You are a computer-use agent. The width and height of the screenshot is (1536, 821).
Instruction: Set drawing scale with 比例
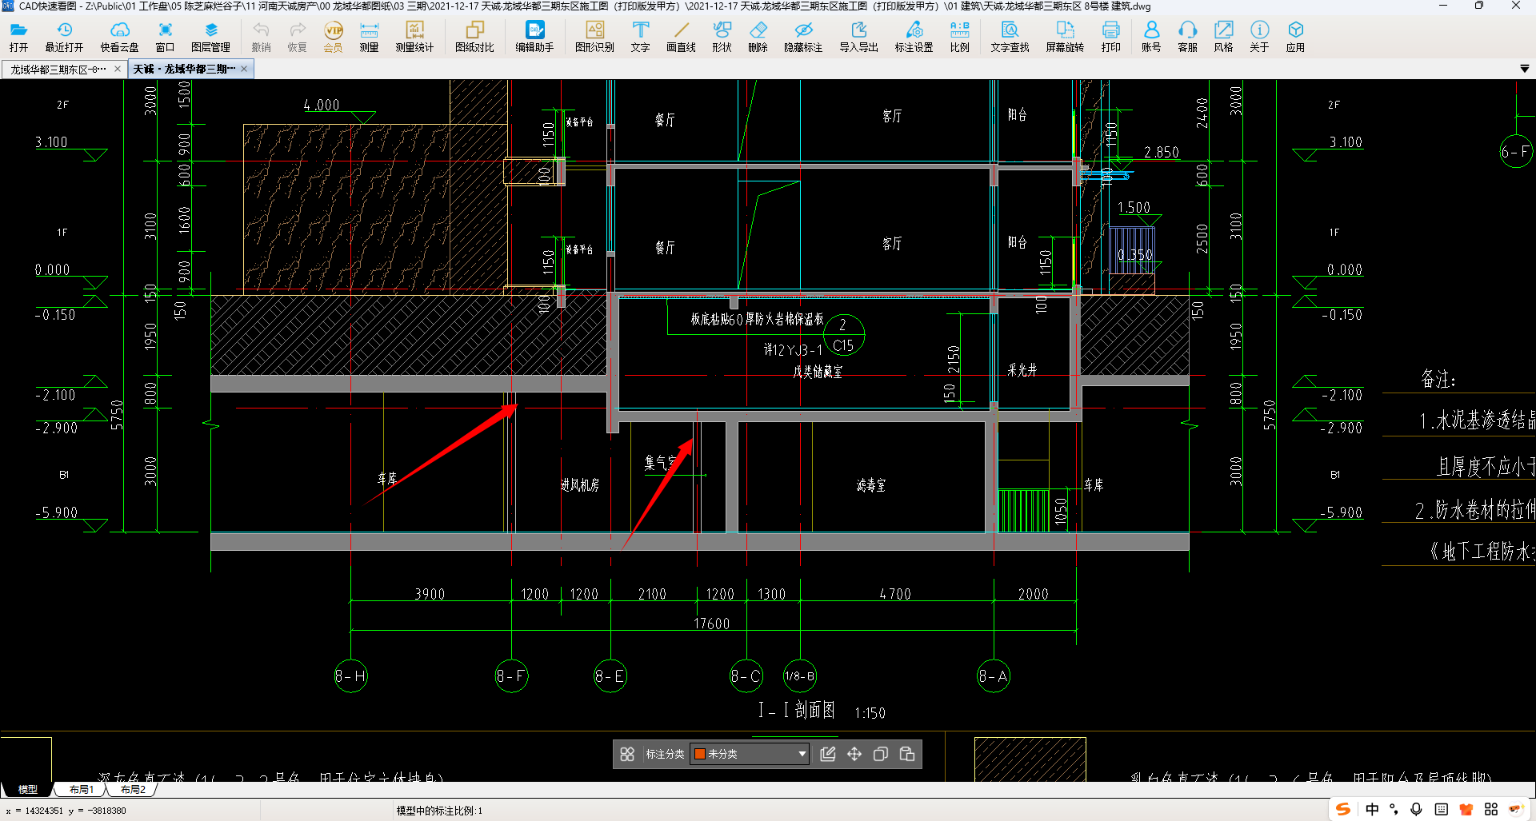click(959, 37)
